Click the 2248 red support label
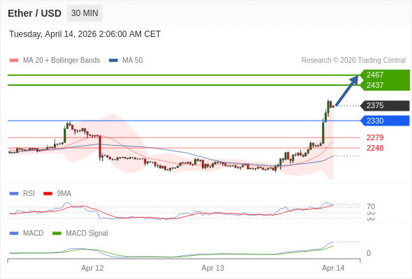 [x=375, y=148]
